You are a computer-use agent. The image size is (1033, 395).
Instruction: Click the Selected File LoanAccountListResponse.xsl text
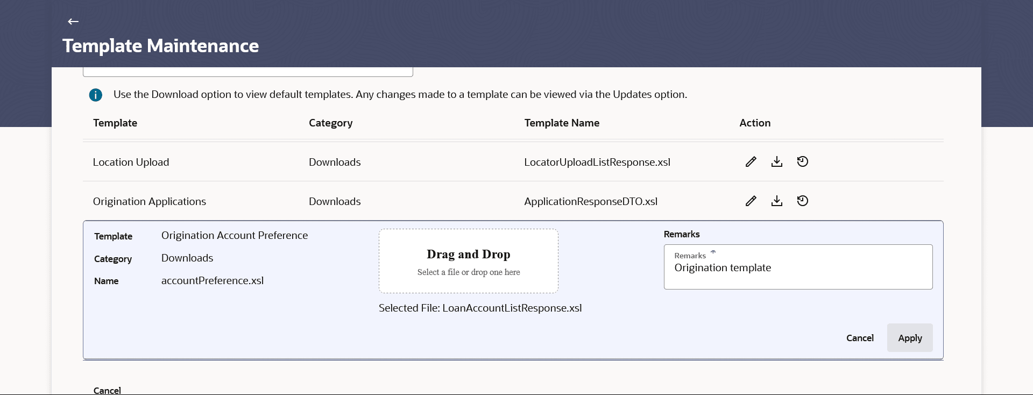480,308
